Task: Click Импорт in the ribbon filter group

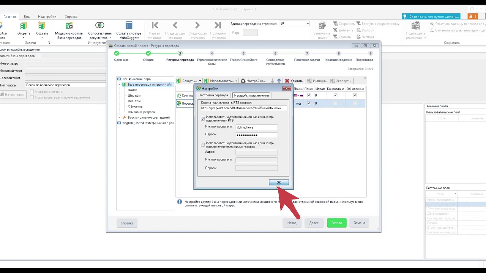Action: click(x=365, y=30)
